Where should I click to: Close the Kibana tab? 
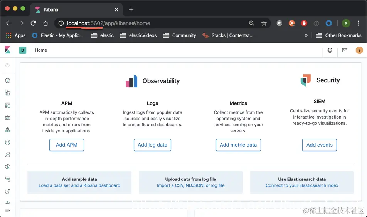[116, 10]
